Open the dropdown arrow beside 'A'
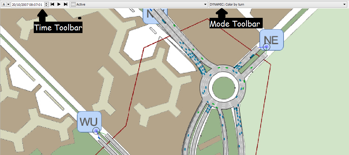 (8, 4)
